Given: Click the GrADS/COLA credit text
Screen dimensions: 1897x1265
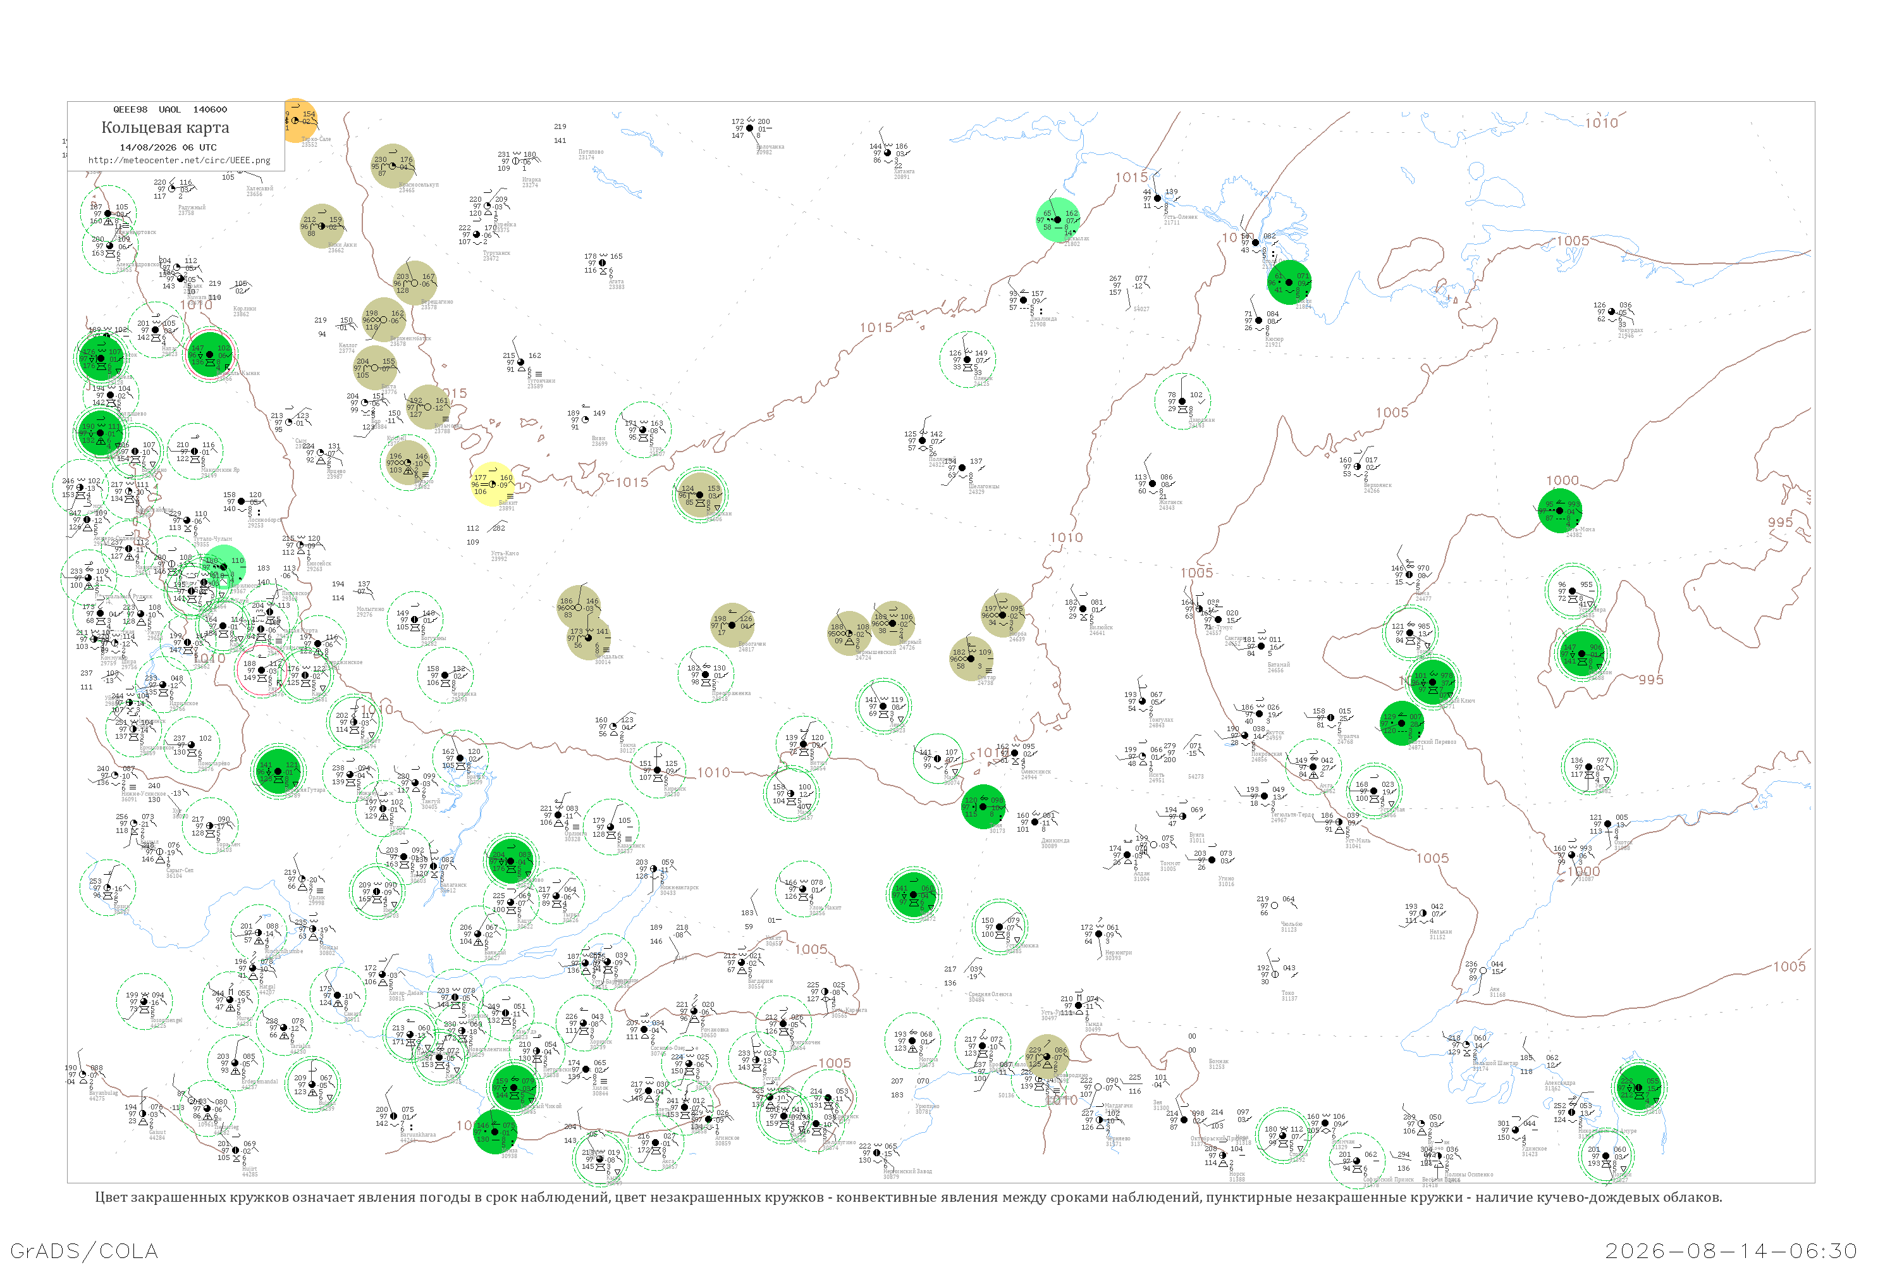Looking at the screenshot, I should click(84, 1250).
